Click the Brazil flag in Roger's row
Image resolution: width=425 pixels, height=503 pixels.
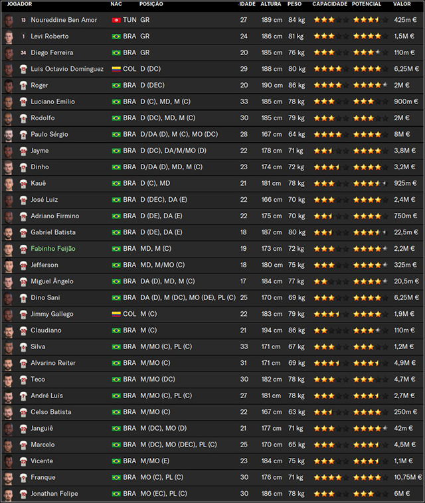(x=116, y=86)
